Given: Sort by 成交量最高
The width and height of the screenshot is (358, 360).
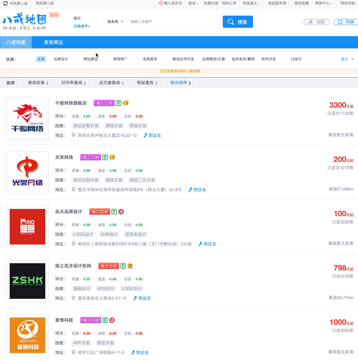Looking at the screenshot, I should [x=111, y=83].
